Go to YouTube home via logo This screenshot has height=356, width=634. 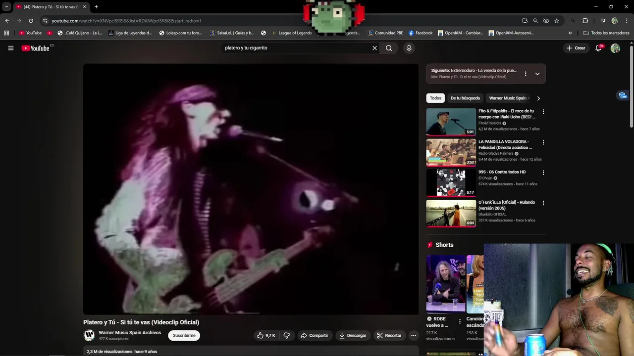pos(36,48)
